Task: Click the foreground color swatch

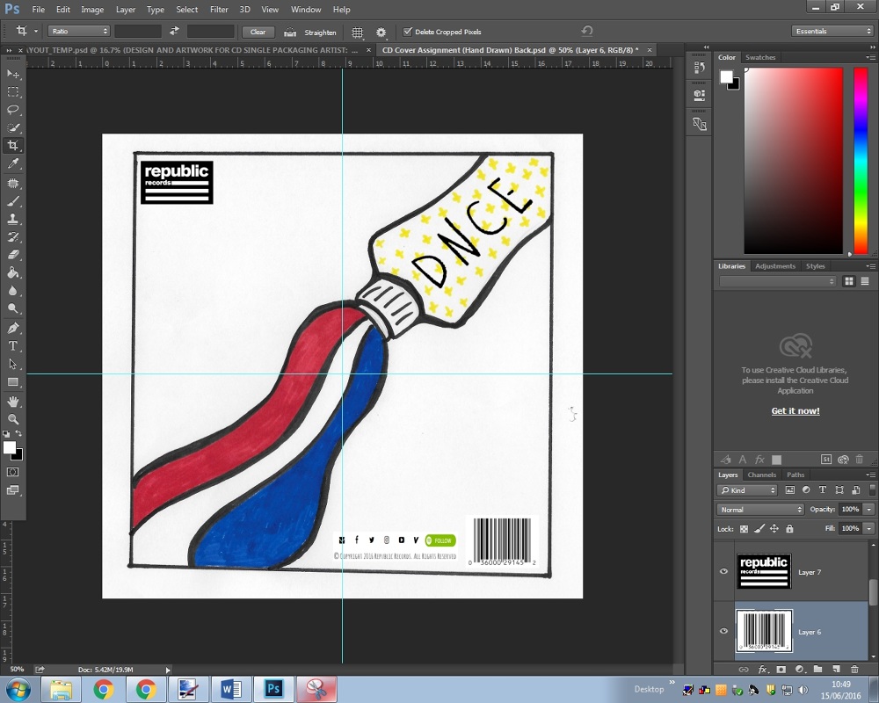Action: point(10,448)
